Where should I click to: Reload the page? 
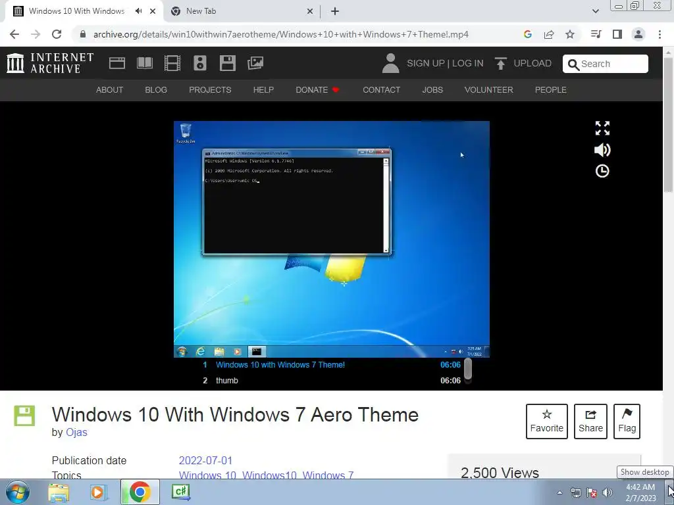point(57,34)
